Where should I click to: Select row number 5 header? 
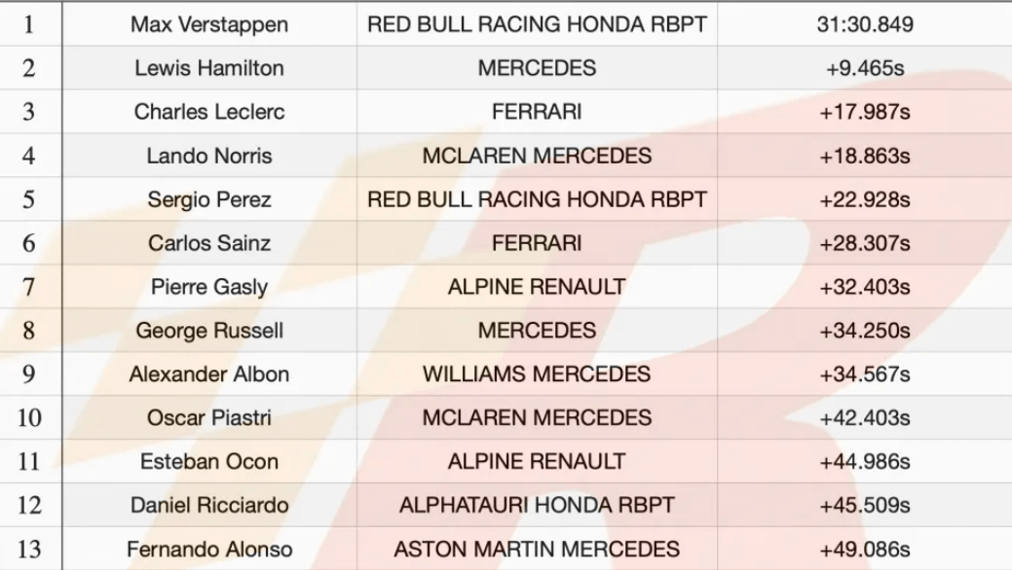pos(30,199)
